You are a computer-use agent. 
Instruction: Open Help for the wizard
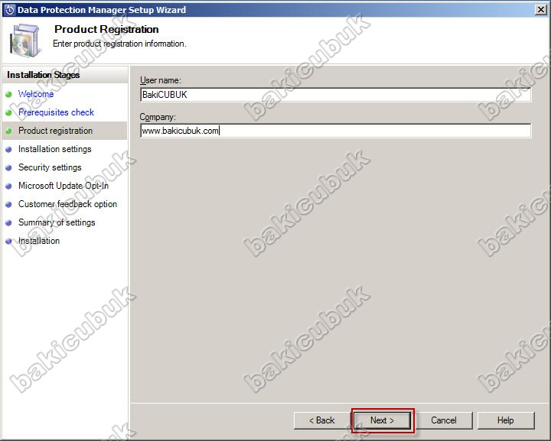pyautogui.click(x=506, y=420)
